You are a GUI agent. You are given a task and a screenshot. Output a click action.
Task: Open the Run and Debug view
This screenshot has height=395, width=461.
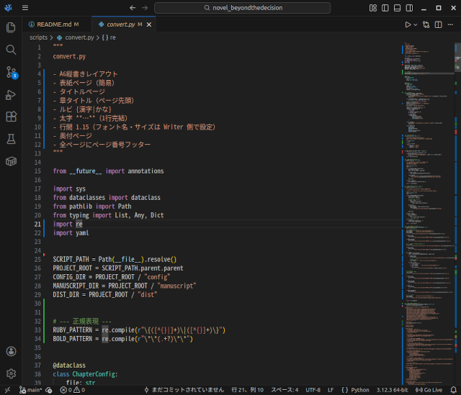point(11,94)
